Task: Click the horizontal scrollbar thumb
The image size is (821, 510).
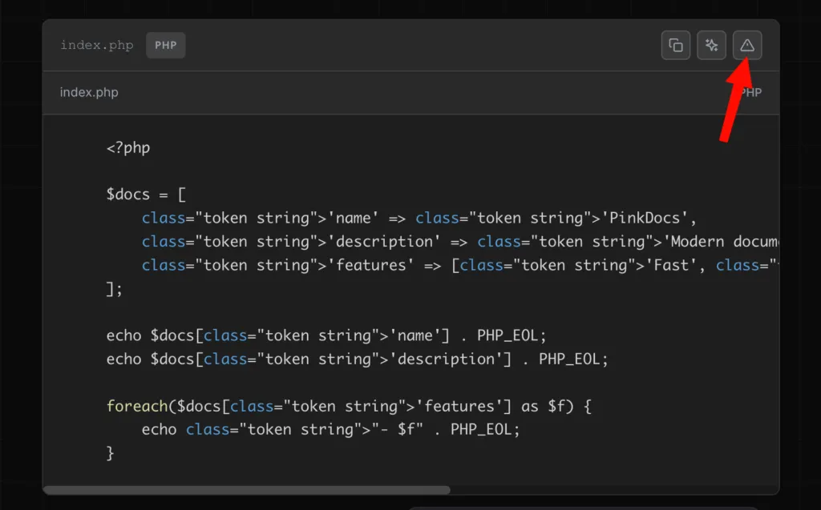Action: (247, 490)
